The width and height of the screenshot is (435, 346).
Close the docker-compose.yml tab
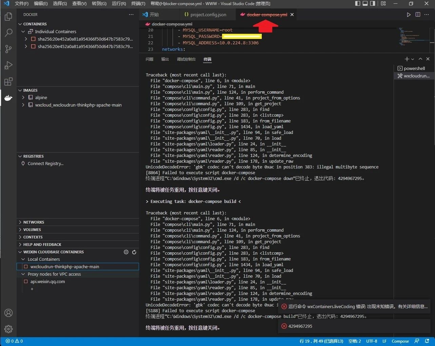point(292,15)
